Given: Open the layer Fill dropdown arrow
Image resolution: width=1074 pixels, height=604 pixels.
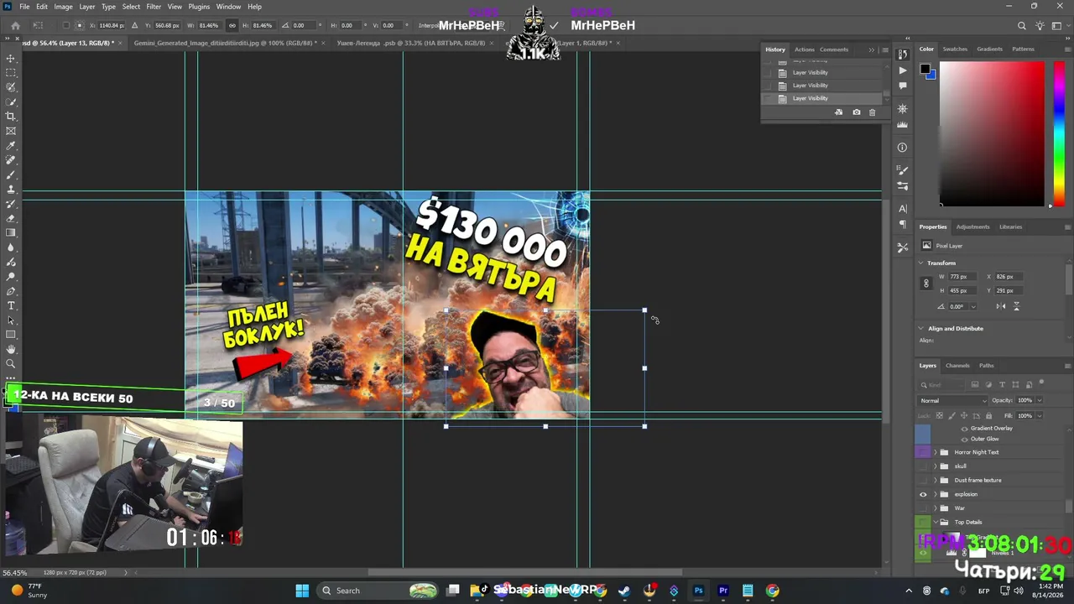Looking at the screenshot, I should click(x=1039, y=415).
